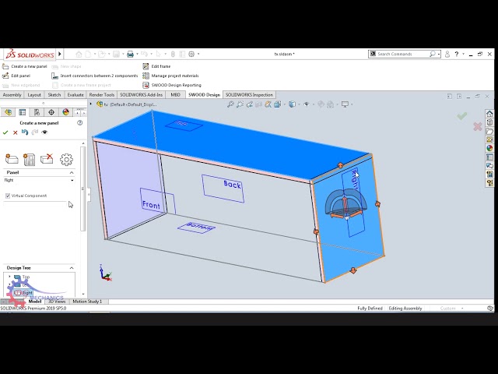Collapse the Design Tree section

pyautogui.click(x=72, y=268)
